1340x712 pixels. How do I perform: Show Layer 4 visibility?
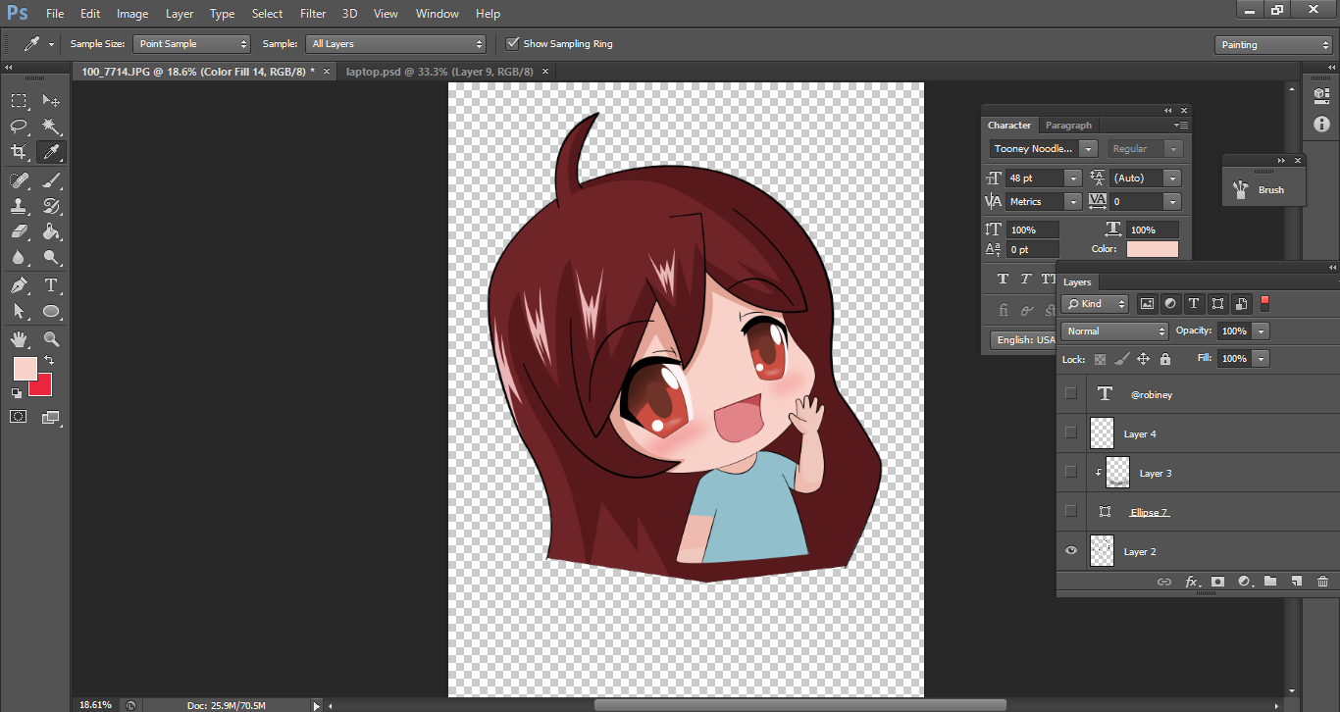[1071, 432]
